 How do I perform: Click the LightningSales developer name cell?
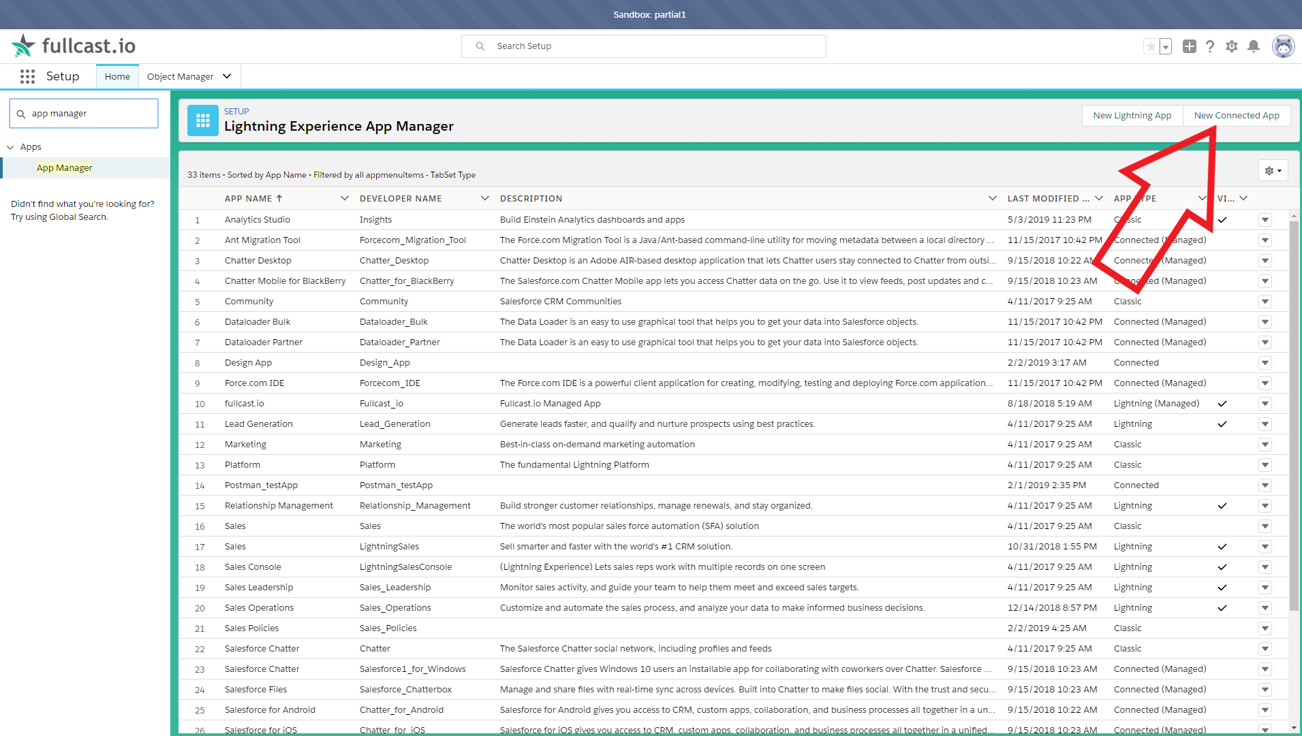click(x=389, y=547)
